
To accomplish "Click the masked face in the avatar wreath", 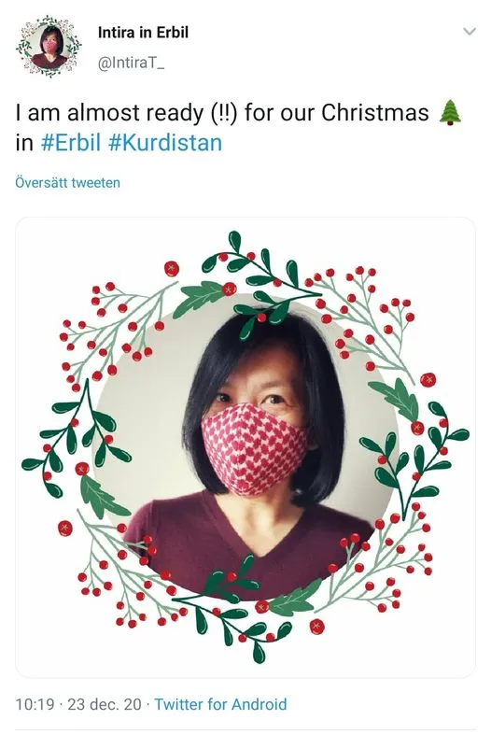I will point(49,46).
